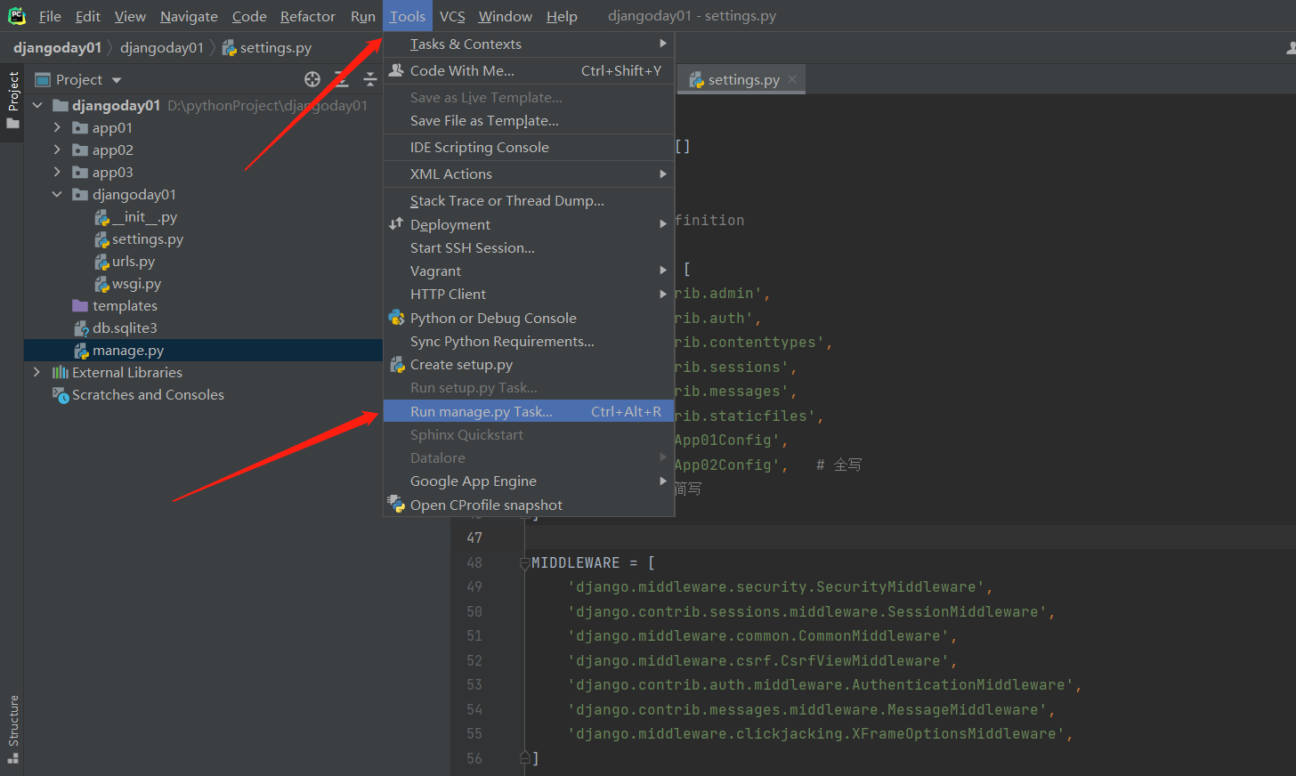Collapse the inner djangoday01 folder chevron

57,195
